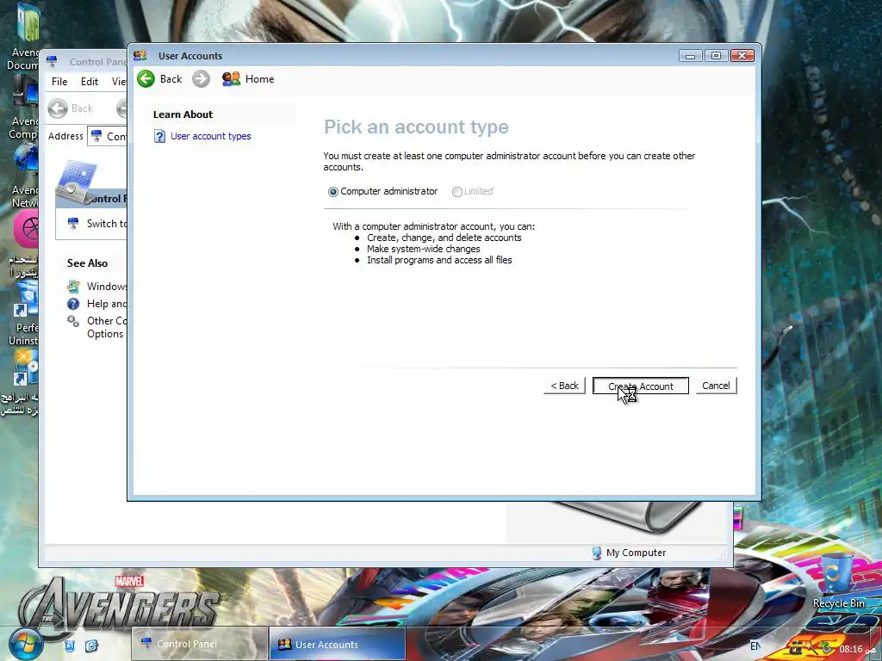This screenshot has height=661, width=882.
Task: Click the My Computer status bar entry
Action: tap(628, 553)
